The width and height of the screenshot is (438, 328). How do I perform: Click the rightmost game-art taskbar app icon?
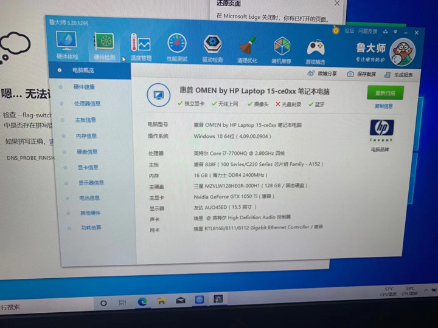coord(218,299)
